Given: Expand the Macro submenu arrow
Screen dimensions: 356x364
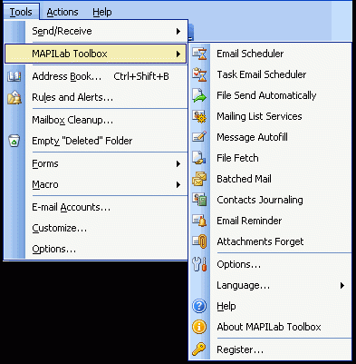Looking at the screenshot, I should coord(178,184).
